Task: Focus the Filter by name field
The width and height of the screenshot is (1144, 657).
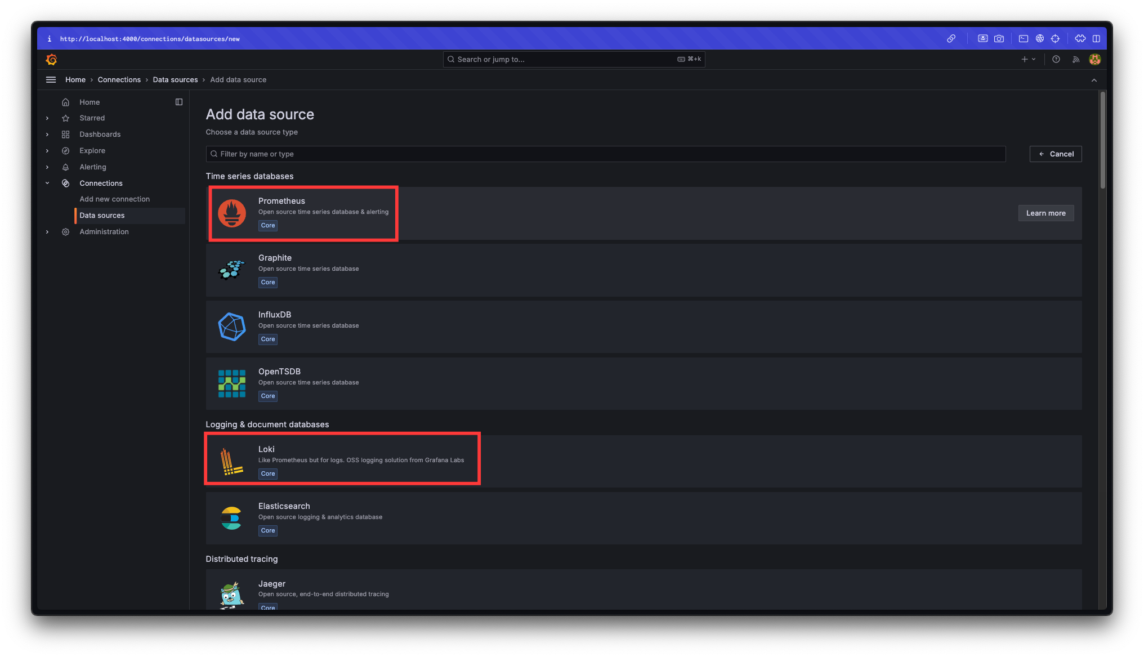Action: tap(605, 154)
